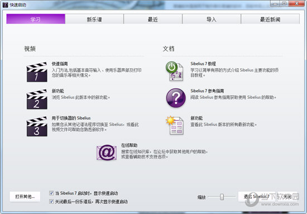Open the 新功能 document title under 文档
307x214 pixels.
pyautogui.click(x=196, y=118)
